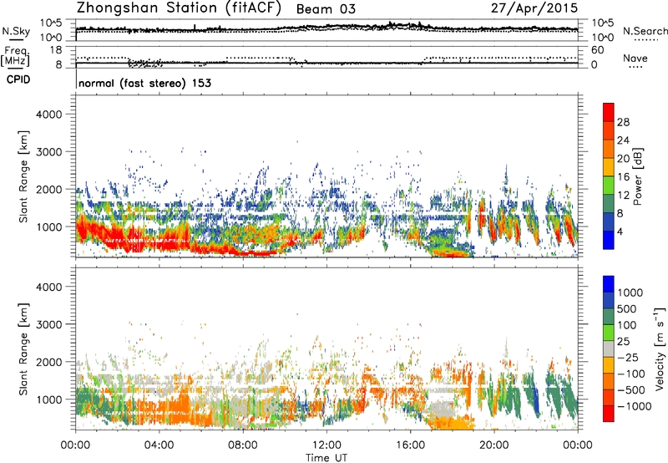This screenshot has height=463, width=668.
Task: Click value '8' on Power colorbar
Action: point(620,213)
